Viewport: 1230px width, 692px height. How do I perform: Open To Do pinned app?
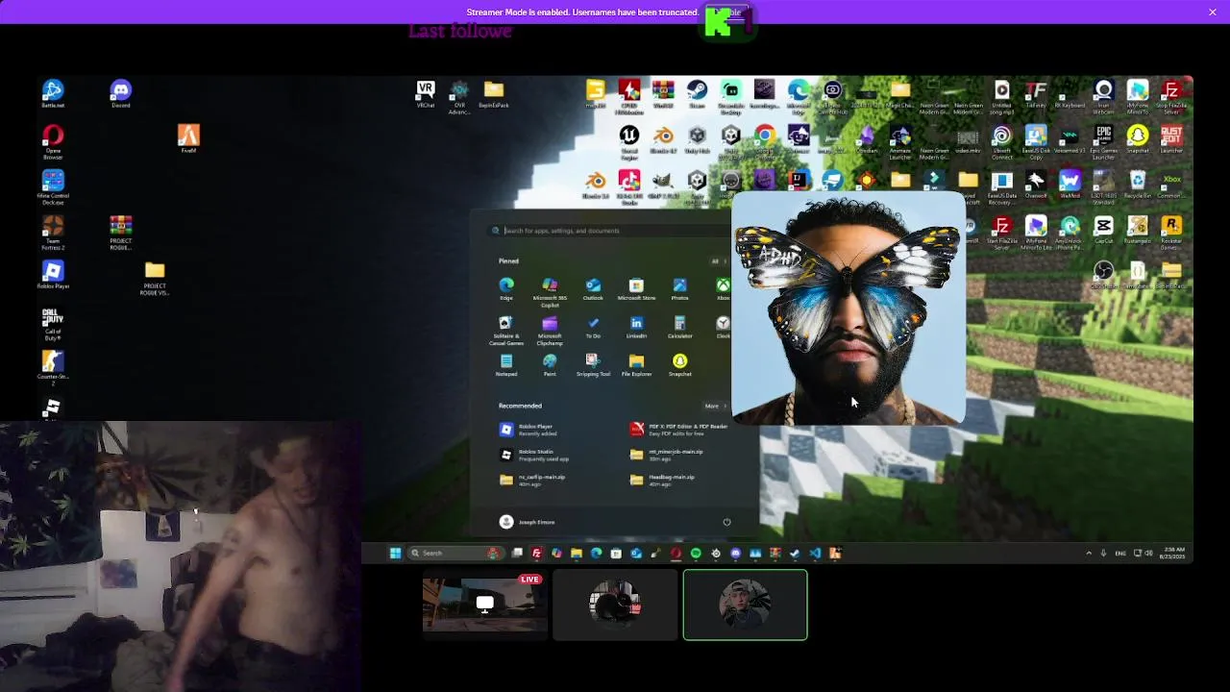click(593, 327)
